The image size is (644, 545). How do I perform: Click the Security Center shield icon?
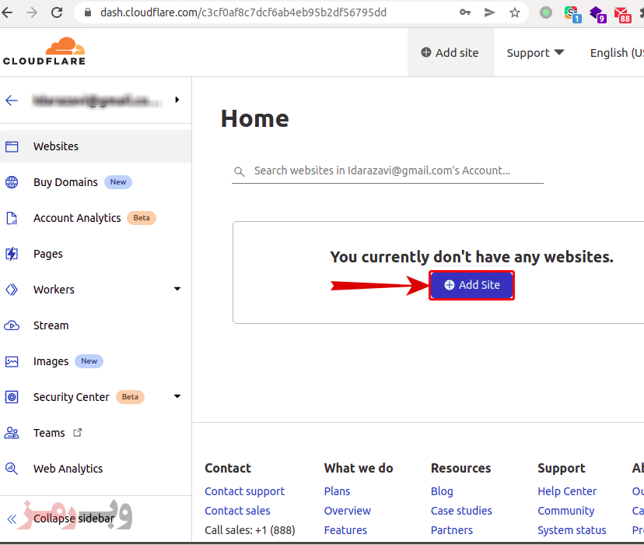[x=12, y=397]
